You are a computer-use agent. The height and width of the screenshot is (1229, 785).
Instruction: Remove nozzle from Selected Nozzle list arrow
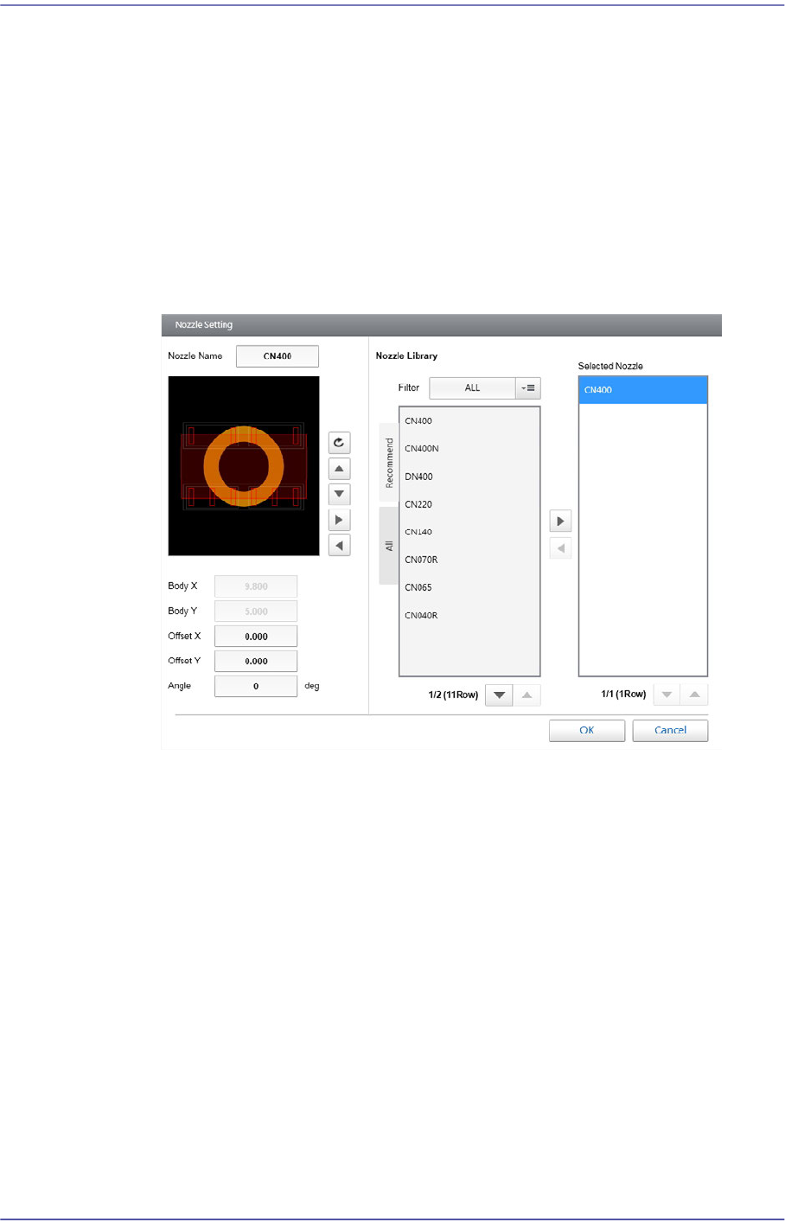560,548
